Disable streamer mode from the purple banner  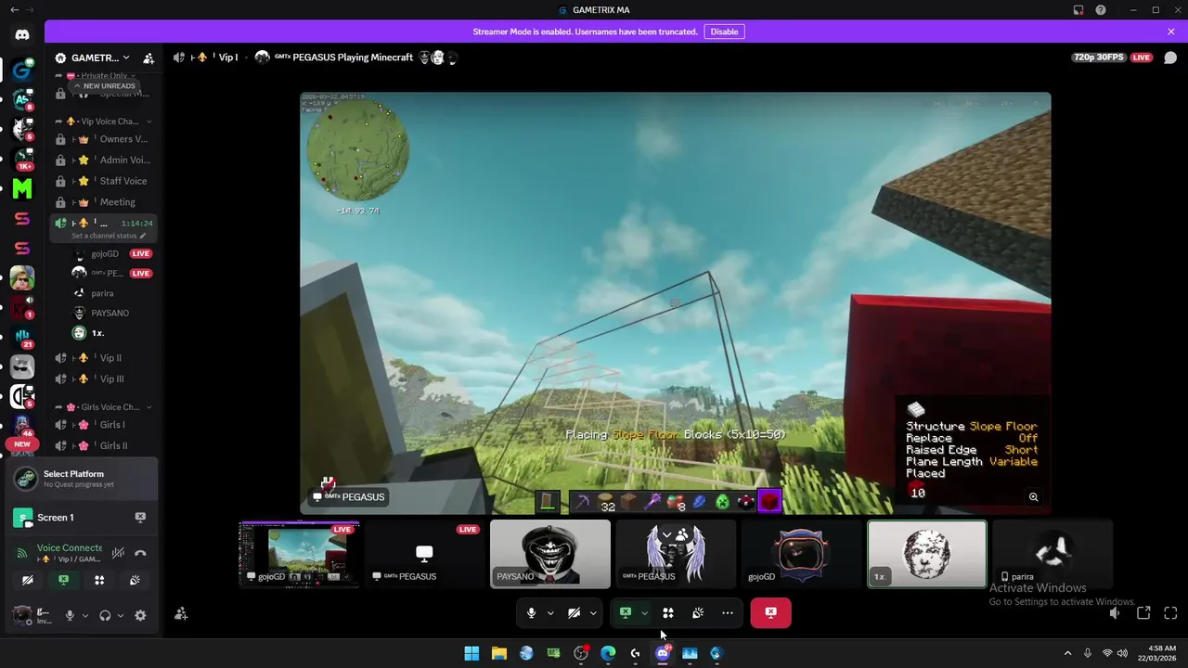click(724, 32)
